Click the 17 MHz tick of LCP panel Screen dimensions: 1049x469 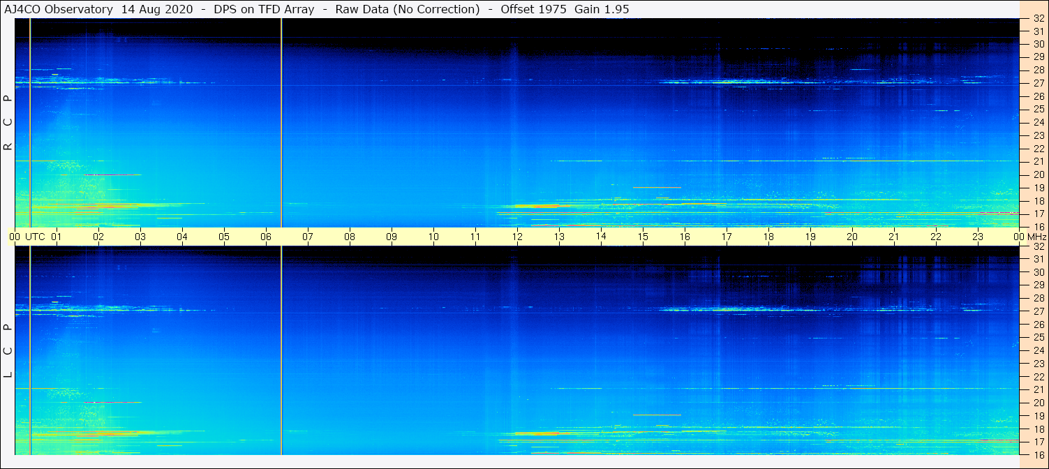(1038, 442)
